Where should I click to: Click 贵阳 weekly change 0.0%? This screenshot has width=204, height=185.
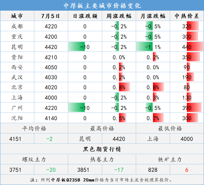coord(119,57)
